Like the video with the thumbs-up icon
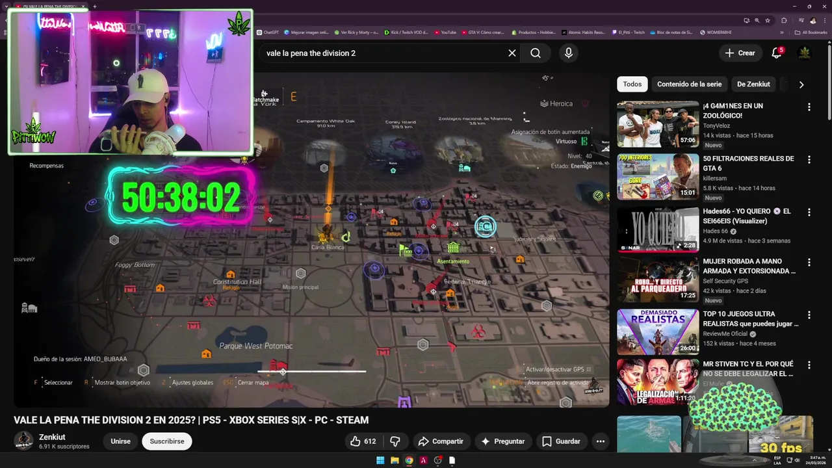832x468 pixels. pos(363,441)
